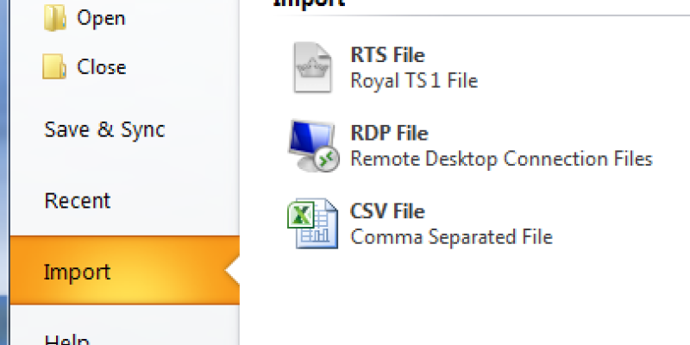Select the RDP File title text
Screen dimensions: 690x345
tap(389, 134)
